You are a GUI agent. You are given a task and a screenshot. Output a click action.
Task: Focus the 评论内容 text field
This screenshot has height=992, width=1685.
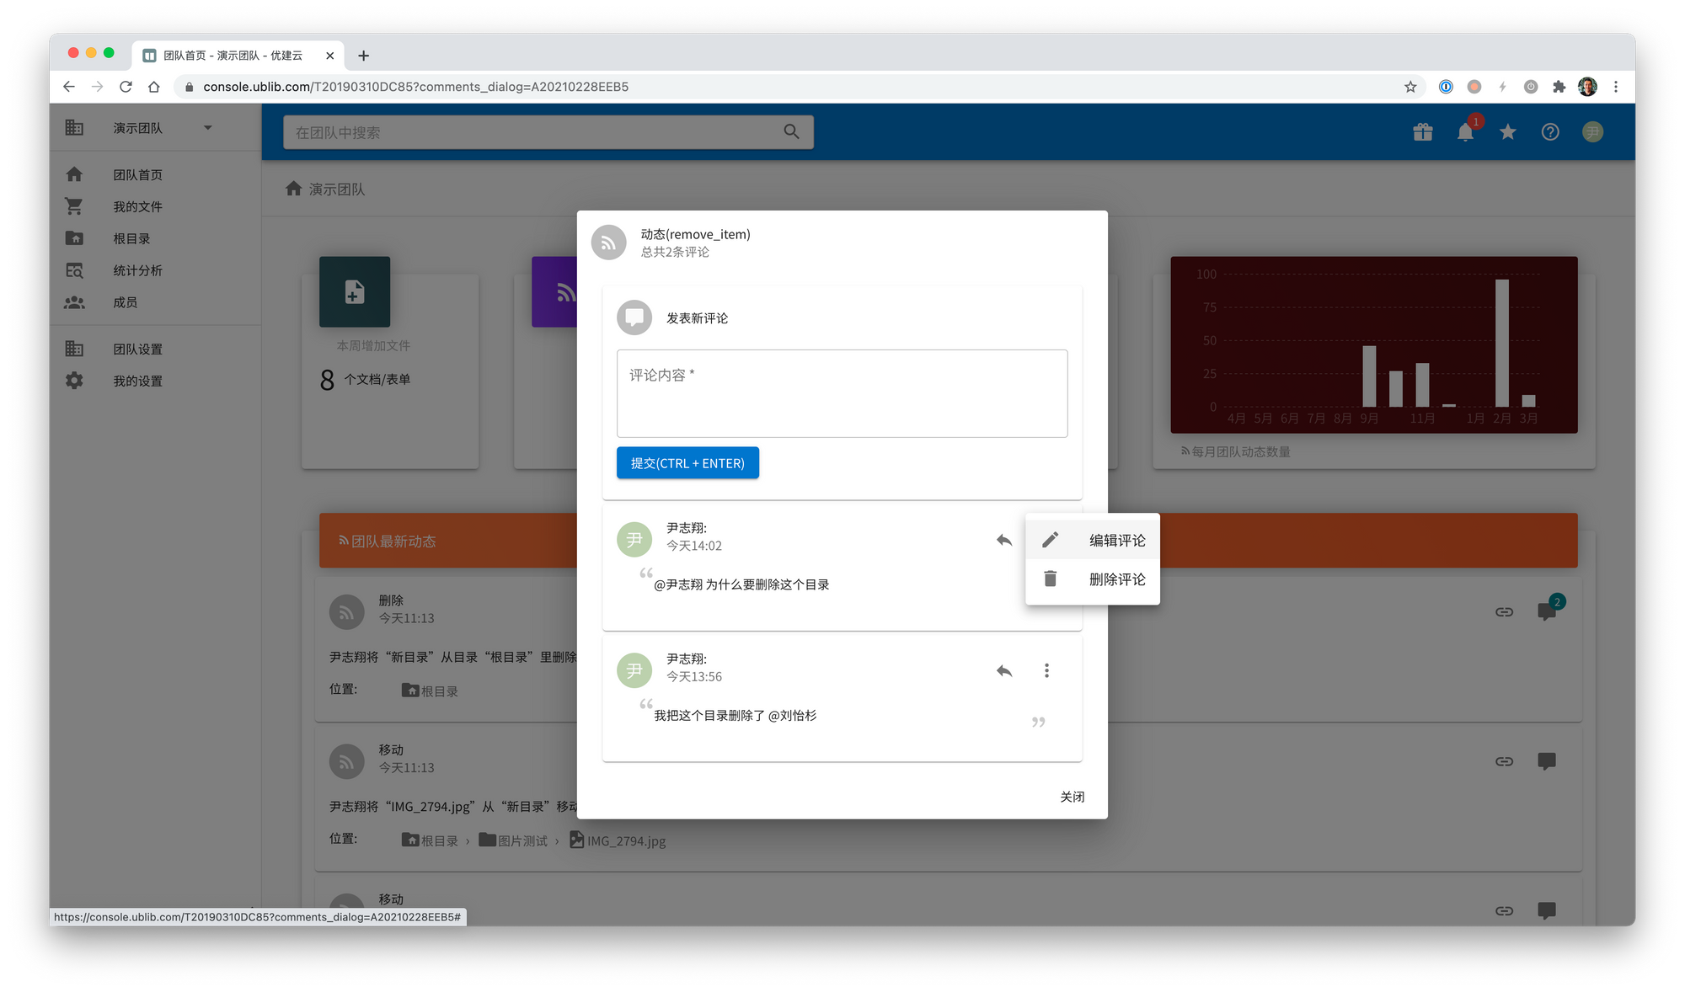[x=842, y=393]
